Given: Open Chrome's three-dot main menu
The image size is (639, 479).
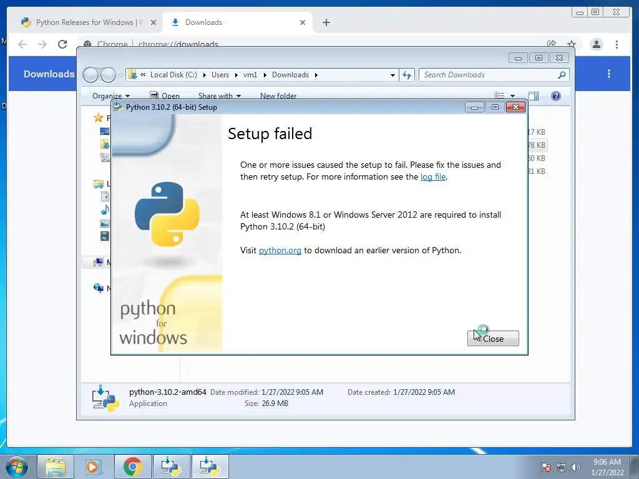Looking at the screenshot, I should [x=617, y=44].
